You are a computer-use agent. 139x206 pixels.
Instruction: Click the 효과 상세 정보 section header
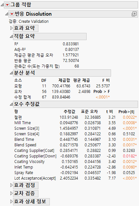(31, 201)
